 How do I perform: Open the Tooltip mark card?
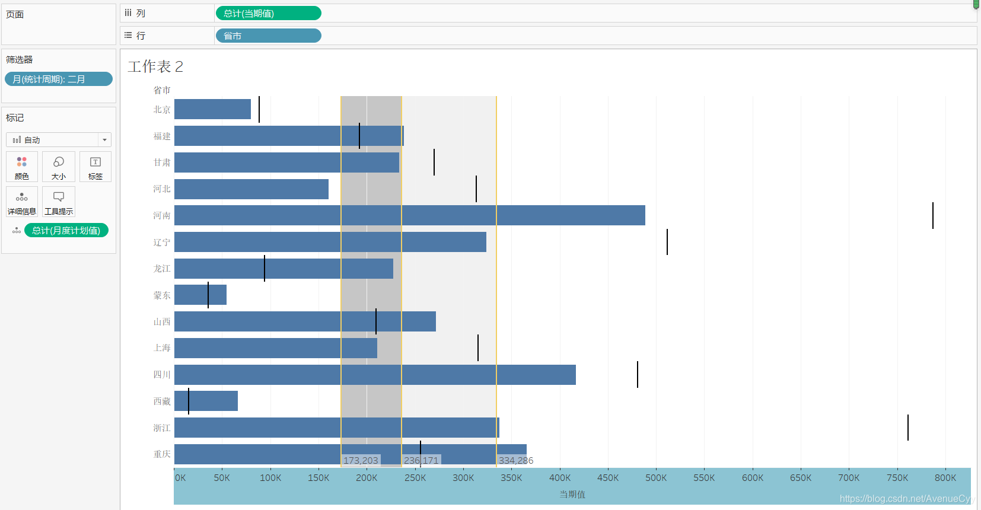[59, 202]
